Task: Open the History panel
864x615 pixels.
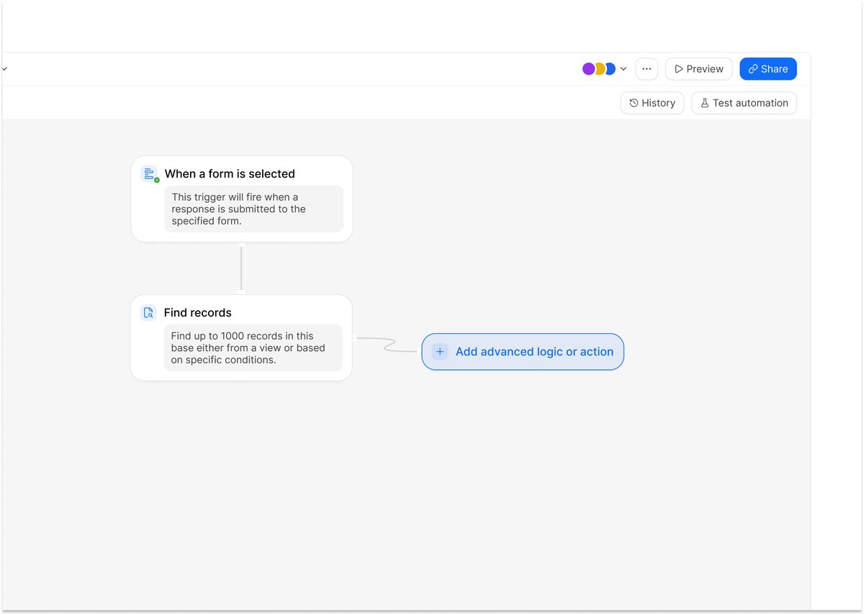Action: 652,103
